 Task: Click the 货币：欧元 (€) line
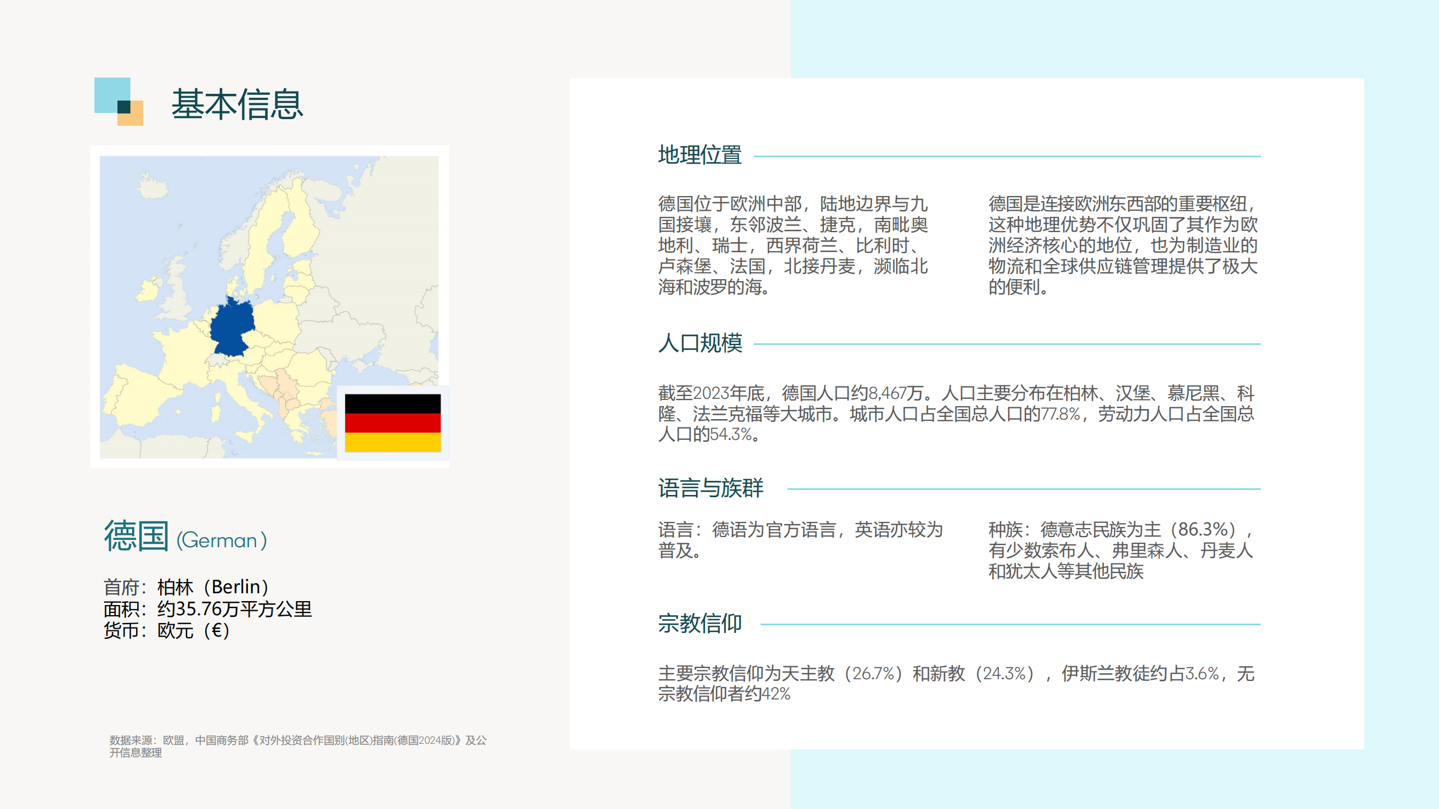click(x=166, y=631)
